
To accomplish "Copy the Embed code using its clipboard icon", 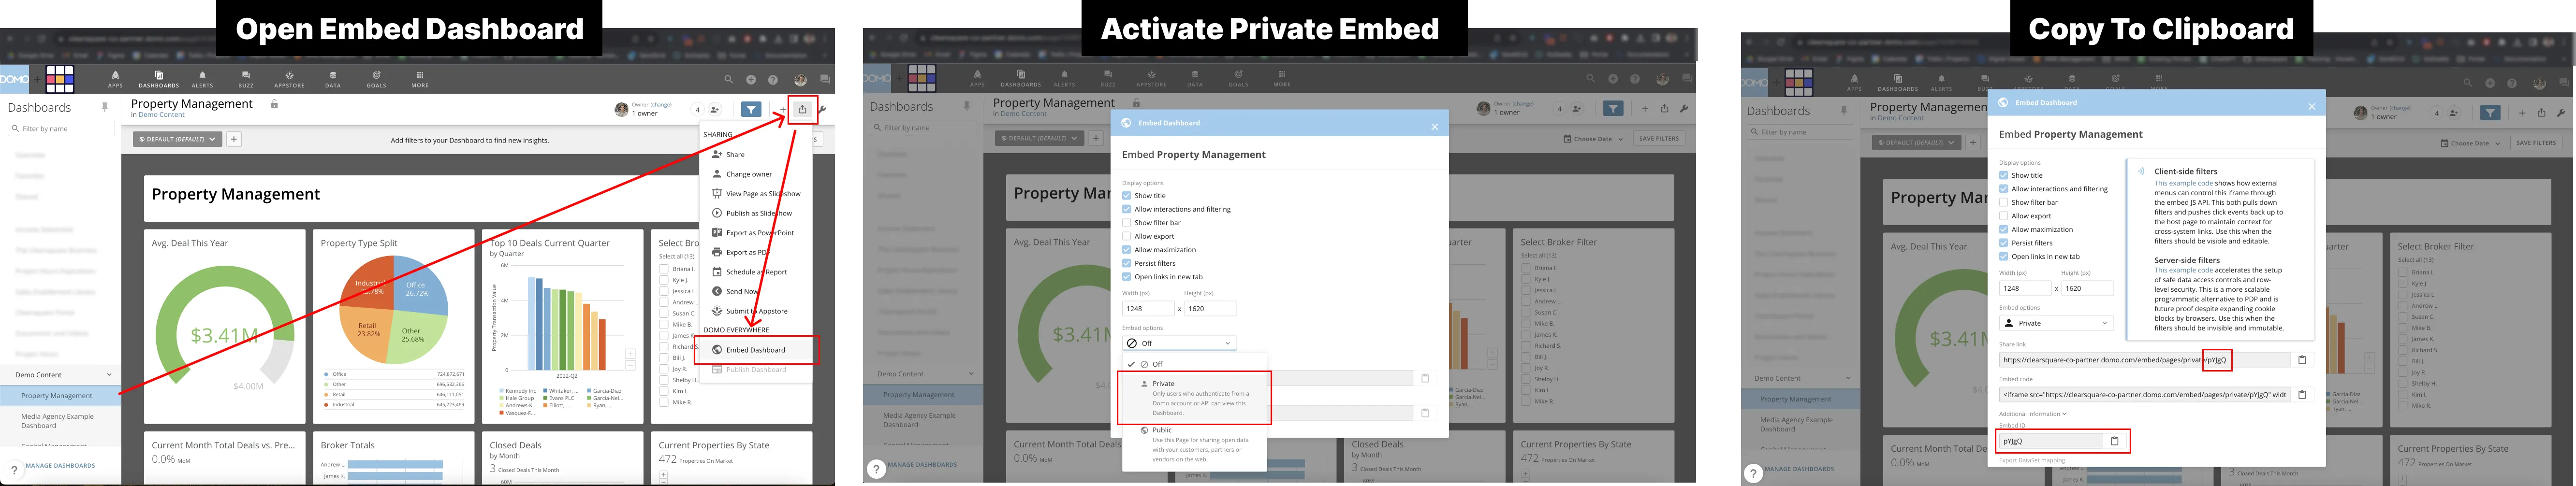I will click(x=2302, y=395).
